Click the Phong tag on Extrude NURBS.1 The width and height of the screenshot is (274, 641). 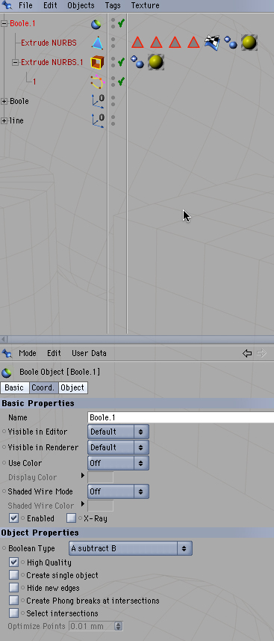click(137, 62)
